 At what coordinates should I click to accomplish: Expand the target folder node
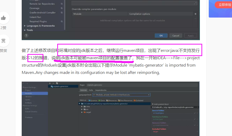coord(82,112)
